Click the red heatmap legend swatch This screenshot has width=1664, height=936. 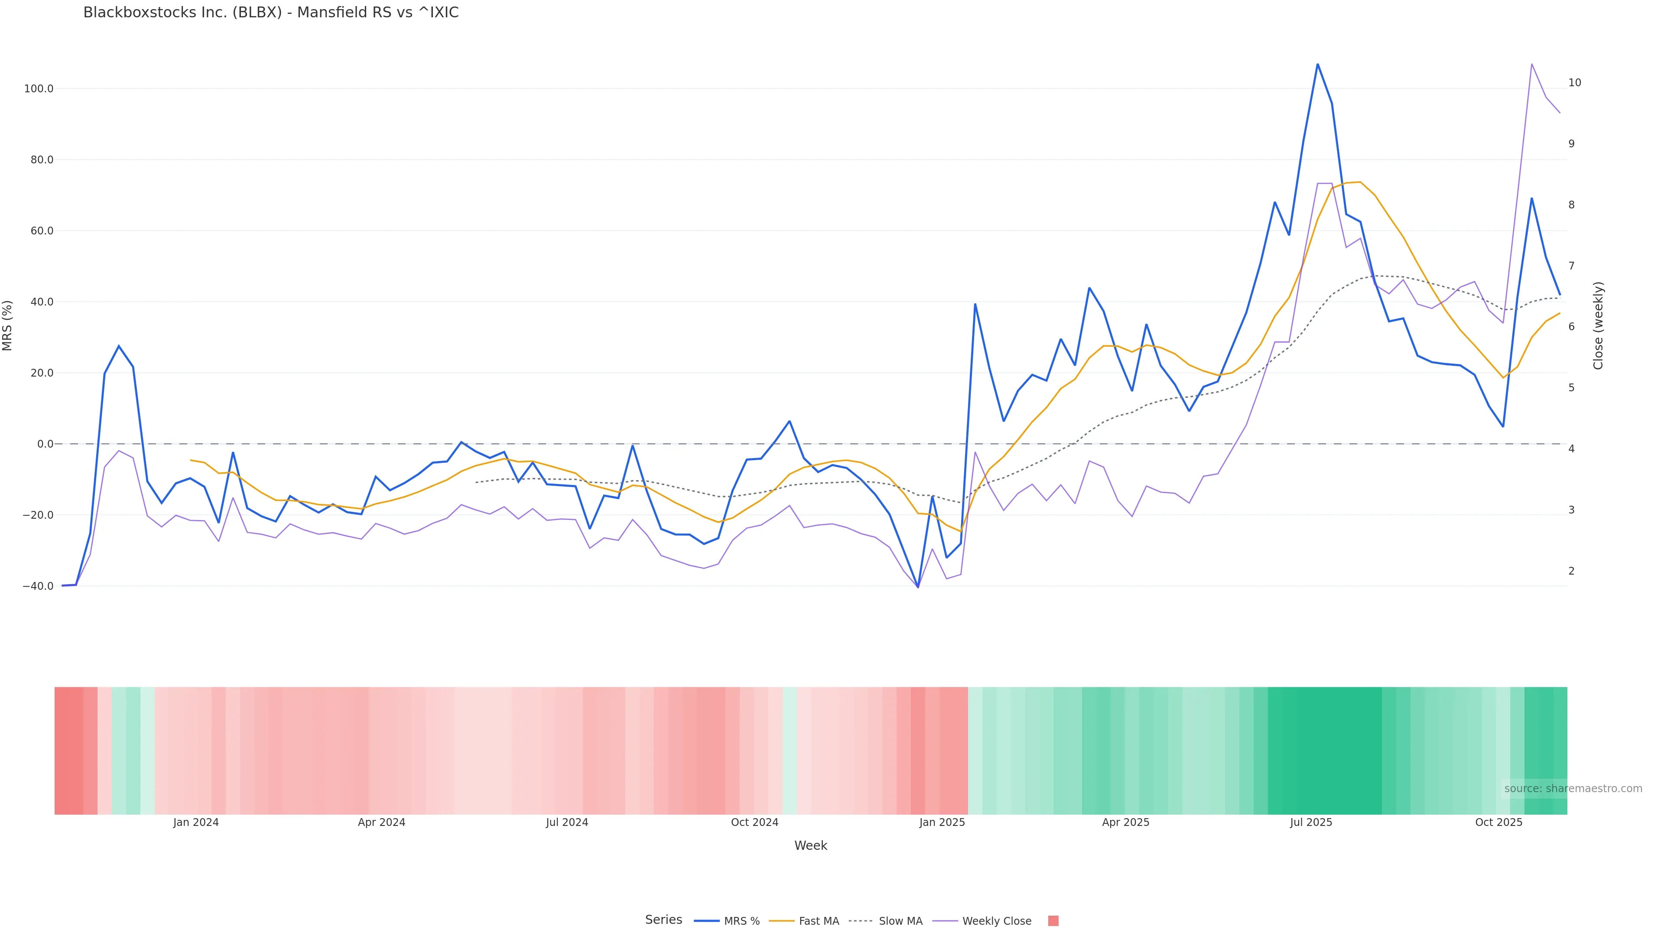1053,921
